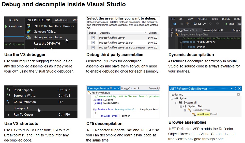245x143 pixels.
Task: Click the Undo arrow icon
Action: point(210,24)
